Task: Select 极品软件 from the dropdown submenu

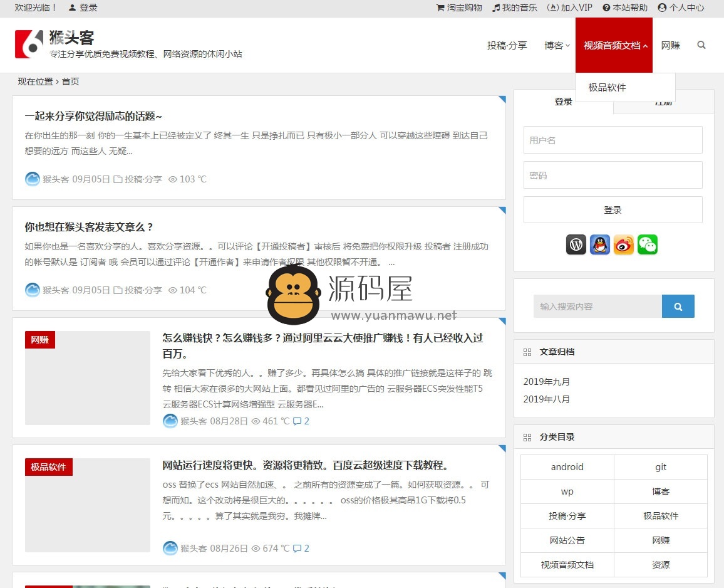Action: click(x=607, y=87)
